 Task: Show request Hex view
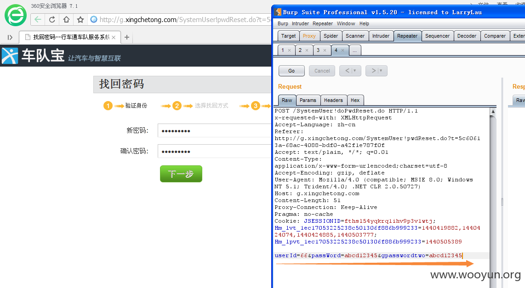[x=355, y=100]
